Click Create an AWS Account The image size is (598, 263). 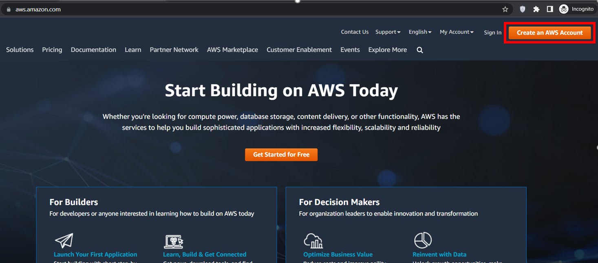pyautogui.click(x=549, y=33)
